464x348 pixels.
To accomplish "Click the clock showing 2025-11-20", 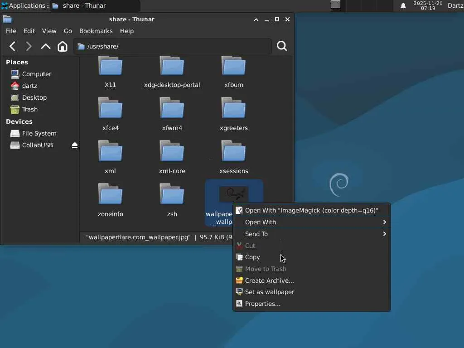I will click(428, 5).
